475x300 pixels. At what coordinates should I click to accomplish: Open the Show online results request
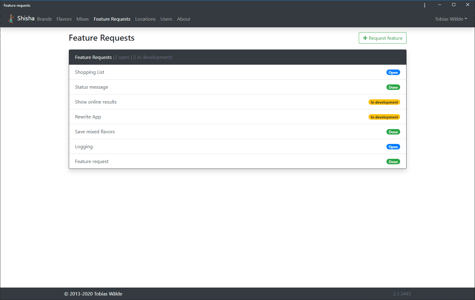pyautogui.click(x=238, y=102)
